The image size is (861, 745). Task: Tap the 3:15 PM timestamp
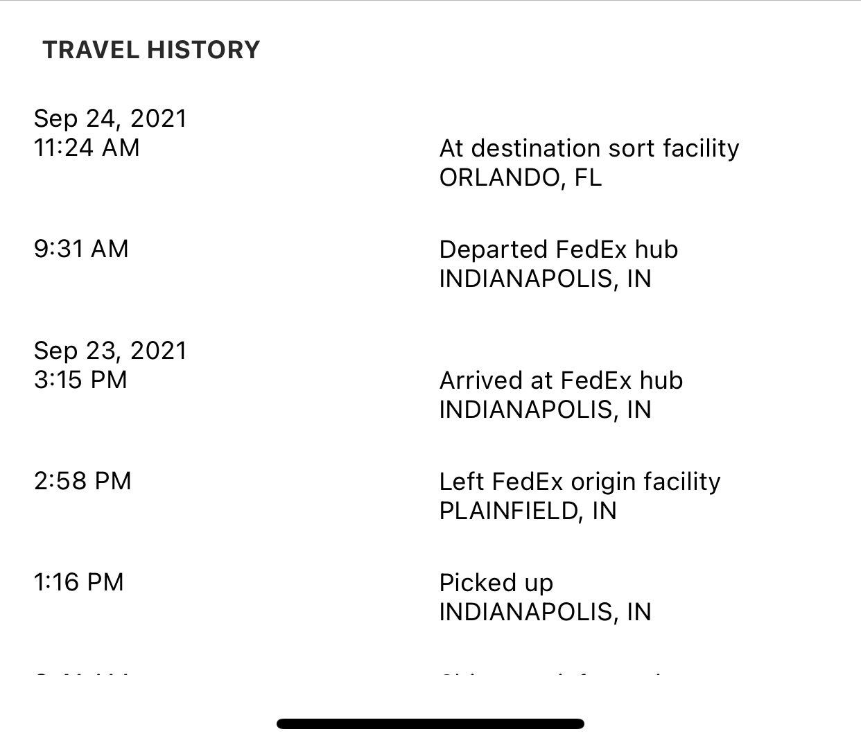[80, 380]
